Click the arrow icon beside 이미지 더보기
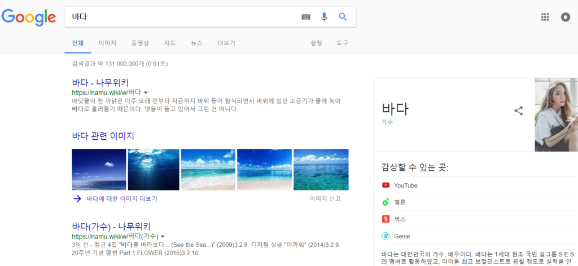 77,199
